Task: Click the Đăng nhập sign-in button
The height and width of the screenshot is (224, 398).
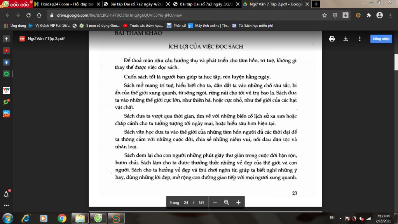Action: tap(381, 39)
